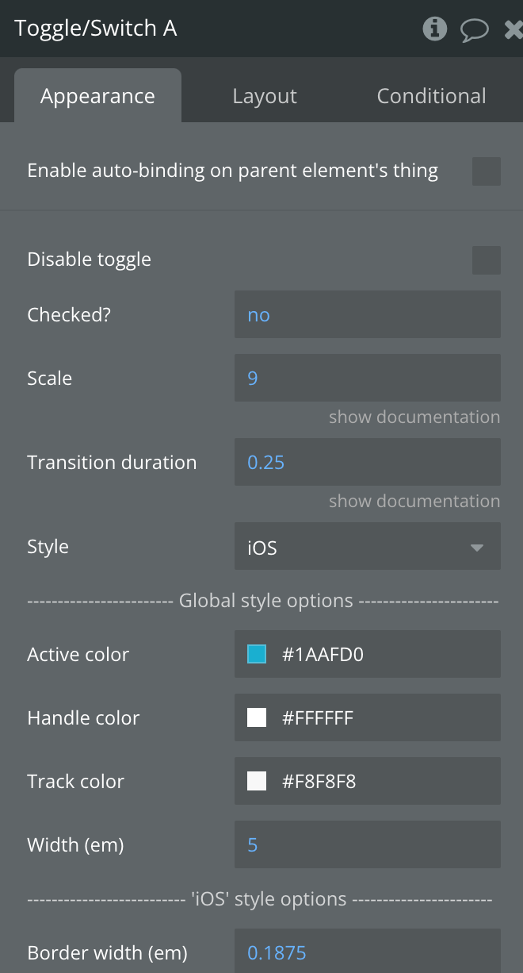Image resolution: width=523 pixels, height=973 pixels.
Task: Edit the Scale value field
Action: (x=368, y=378)
